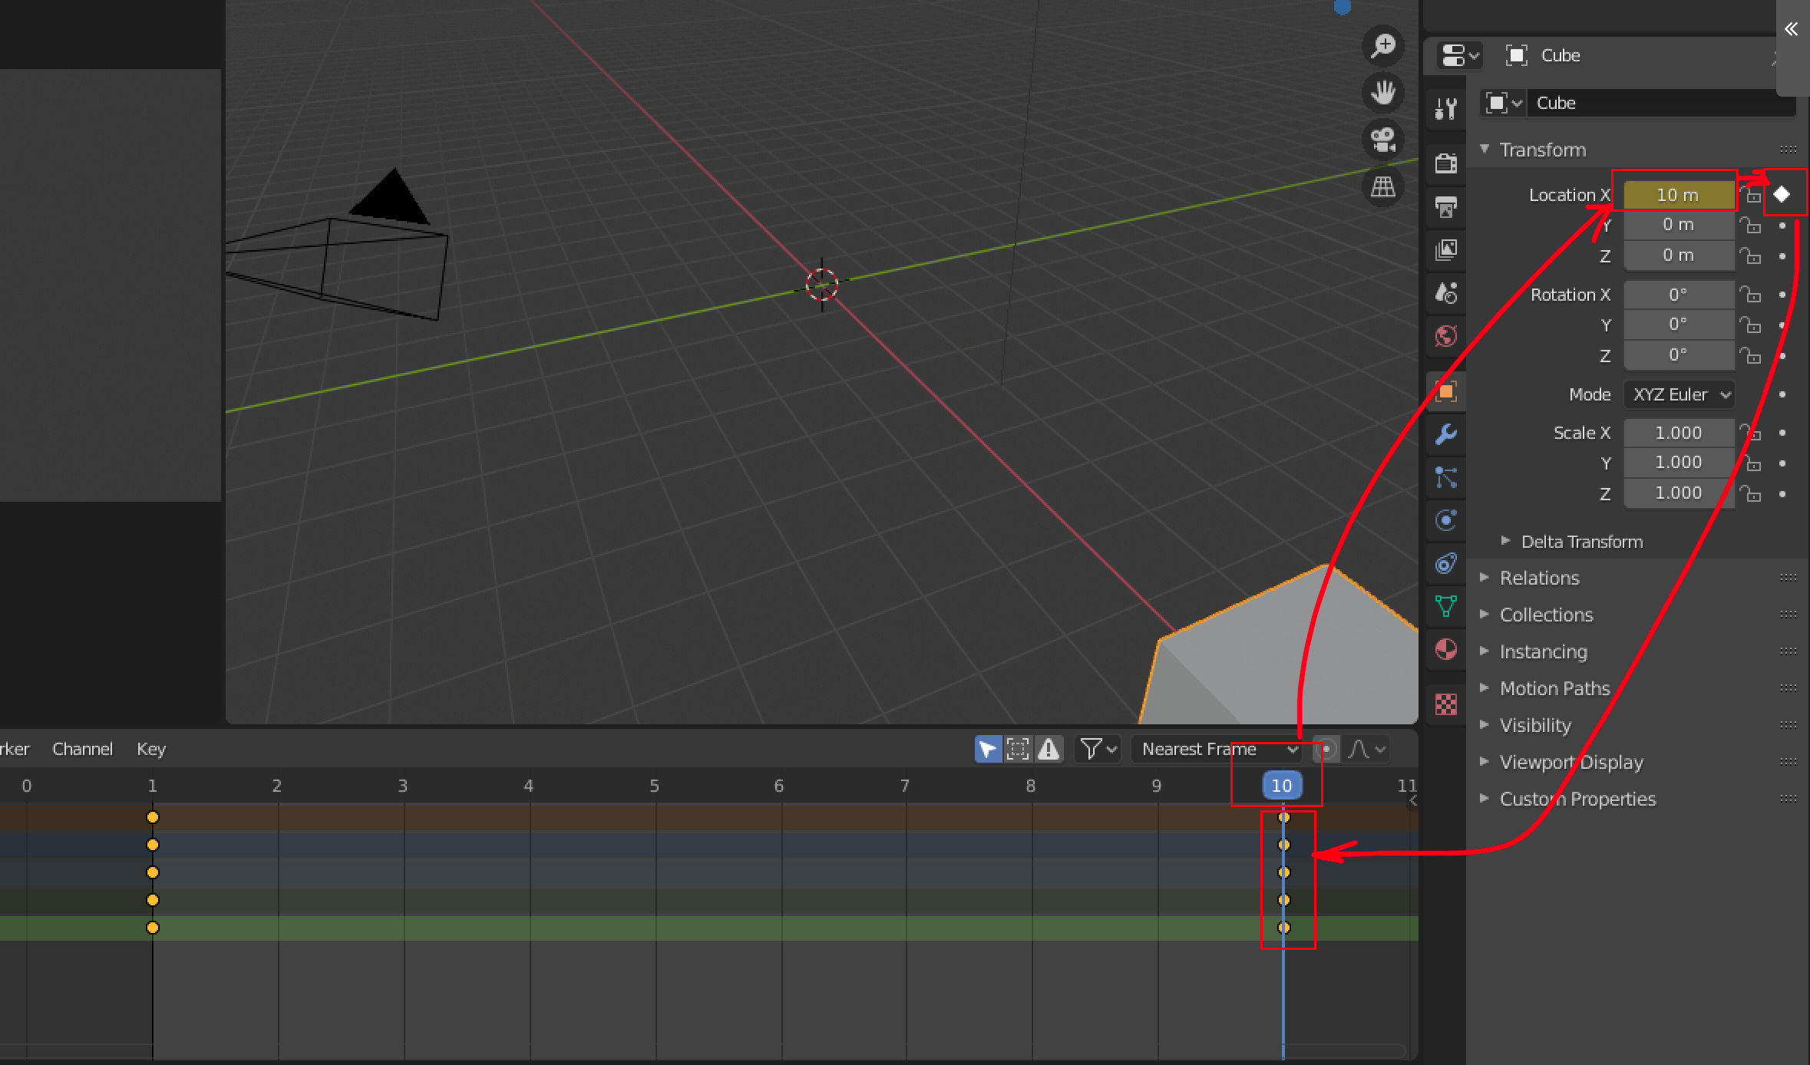Image resolution: width=1810 pixels, height=1065 pixels.
Task: Open the Scene properties tab
Action: (x=1446, y=292)
